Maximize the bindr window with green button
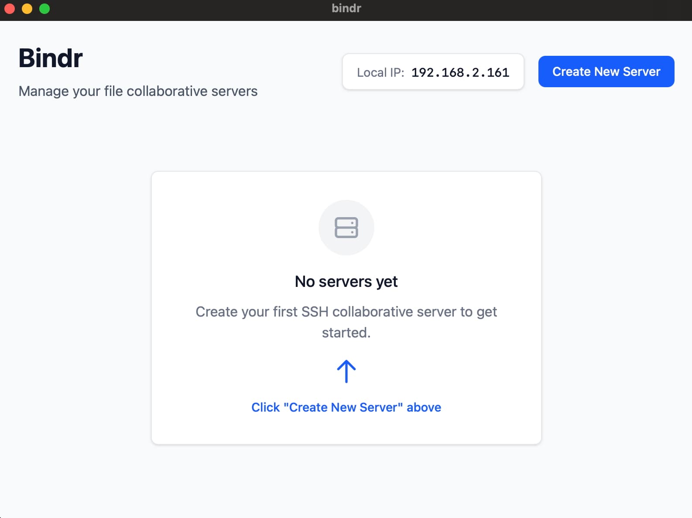The width and height of the screenshot is (692, 518). 45,9
